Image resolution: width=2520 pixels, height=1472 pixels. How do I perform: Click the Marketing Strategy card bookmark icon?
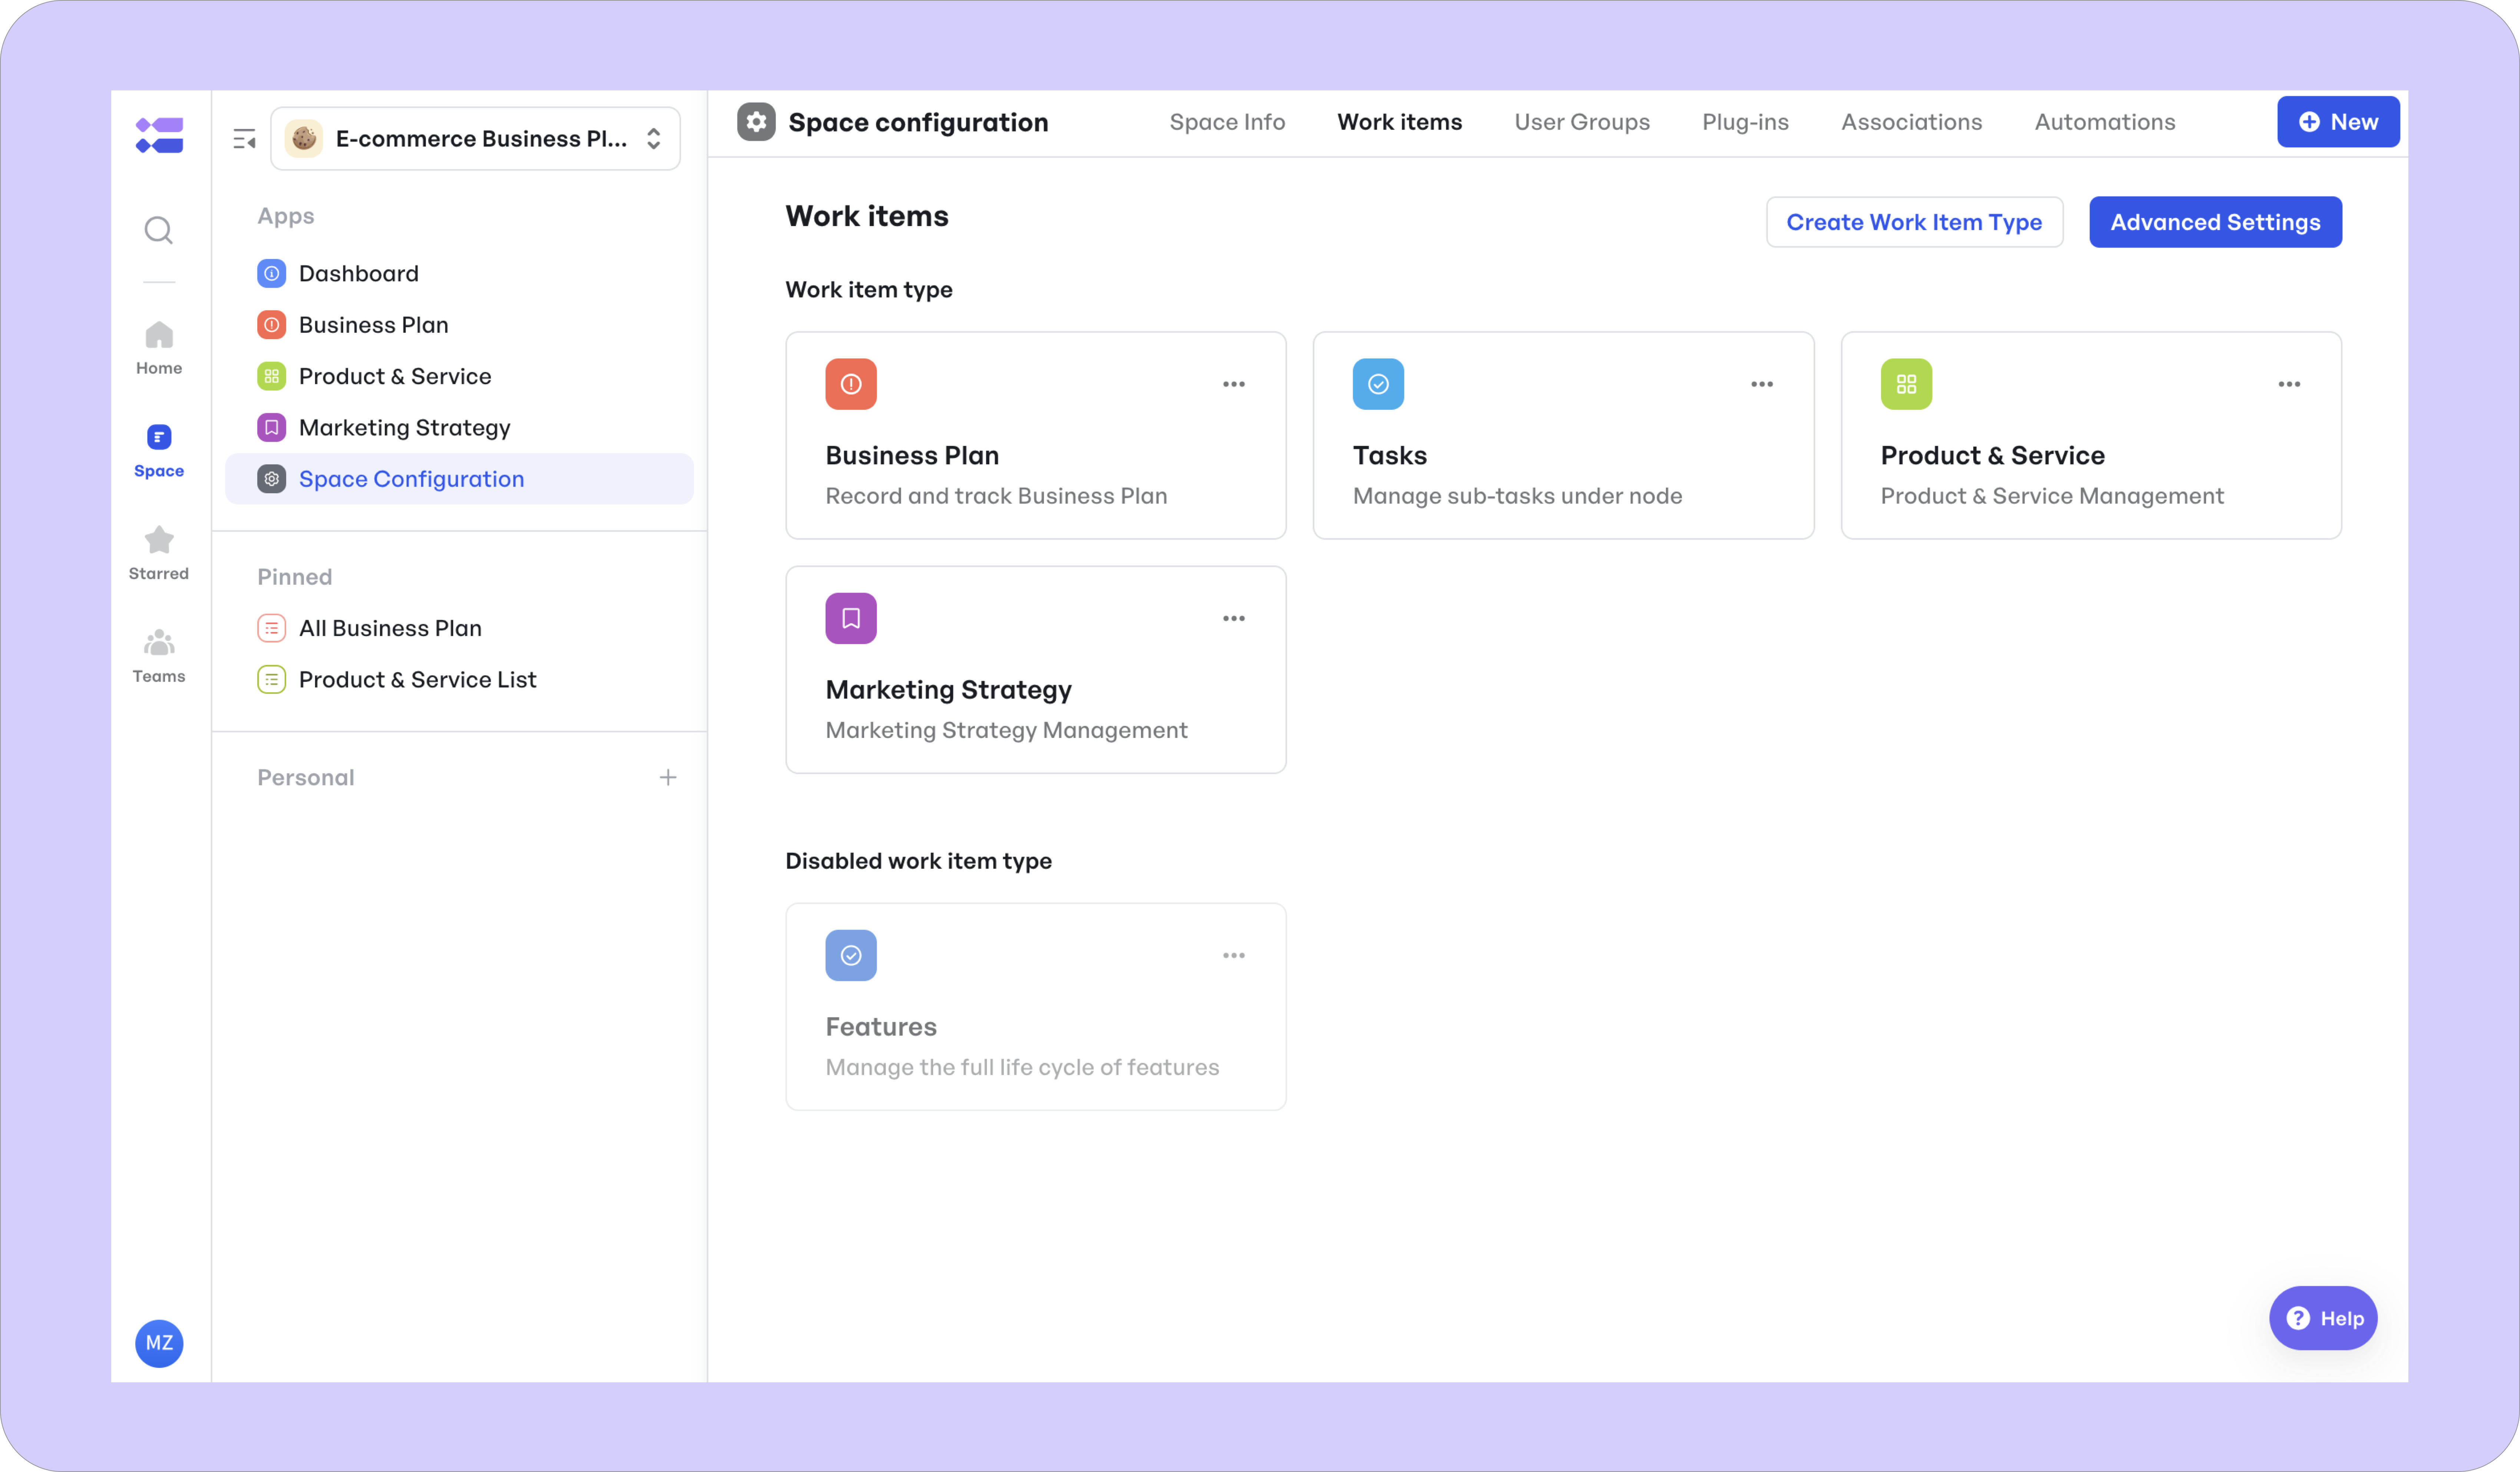(851, 618)
